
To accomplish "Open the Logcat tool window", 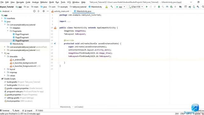I will pyautogui.click(x=27, y=111).
